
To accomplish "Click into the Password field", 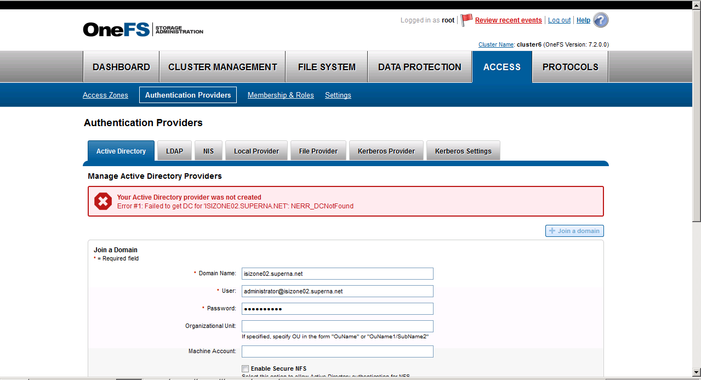I will (338, 309).
